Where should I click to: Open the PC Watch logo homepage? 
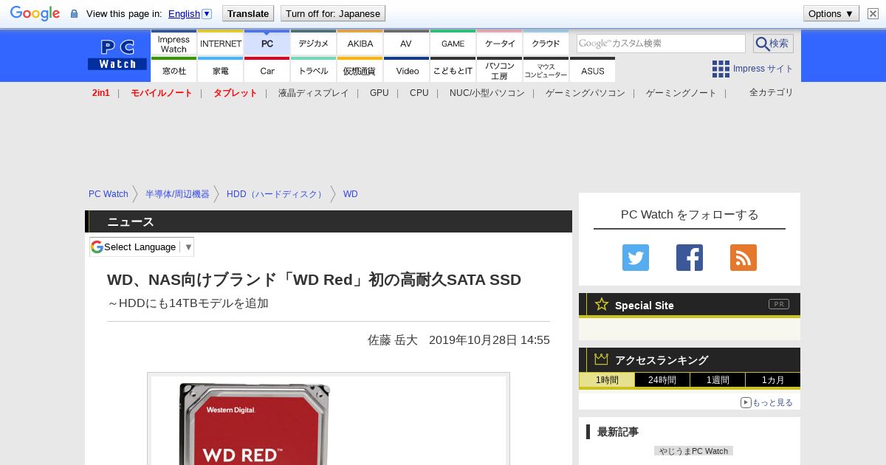117,55
